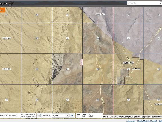162x122 pixels.
Task: Click section number 14 label
Action: pyautogui.click(x=67, y=38)
